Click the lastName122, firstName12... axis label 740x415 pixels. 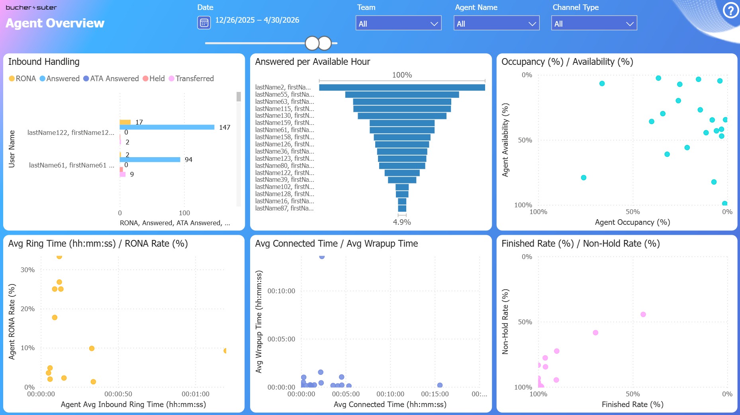coord(71,132)
